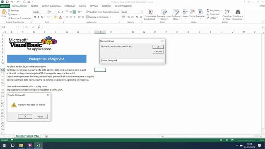Click Cancelar in the input dialog
Screen dimensions: 265x149
pyautogui.click(x=158, y=51)
